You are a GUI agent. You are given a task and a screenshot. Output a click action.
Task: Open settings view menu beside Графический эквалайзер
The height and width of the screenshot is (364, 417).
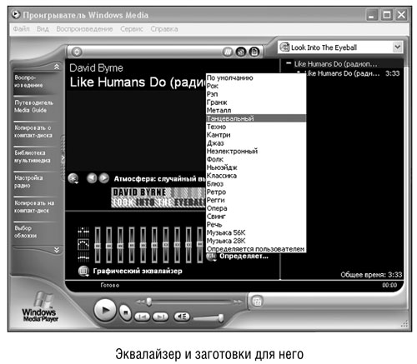[83, 271]
